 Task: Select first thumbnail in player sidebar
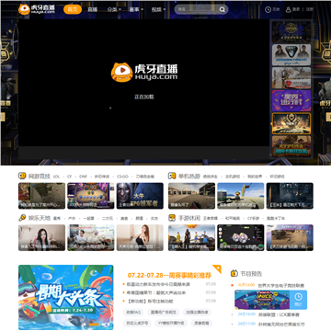tap(291, 32)
